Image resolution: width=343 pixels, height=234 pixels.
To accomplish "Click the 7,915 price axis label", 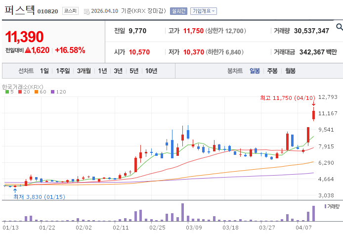I will click(326, 146).
